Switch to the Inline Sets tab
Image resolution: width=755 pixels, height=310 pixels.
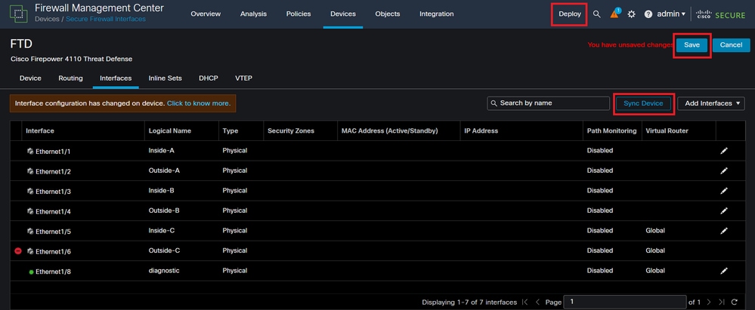166,78
